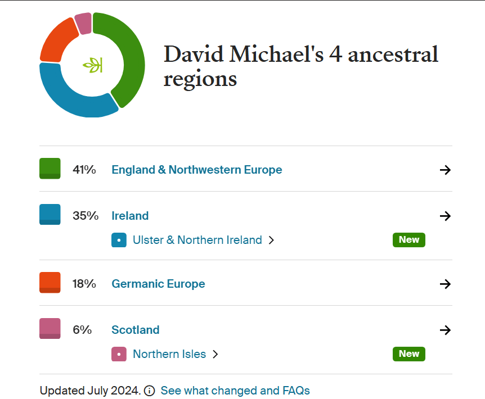Click the green England color swatch
The width and height of the screenshot is (485, 399).
tap(50, 169)
